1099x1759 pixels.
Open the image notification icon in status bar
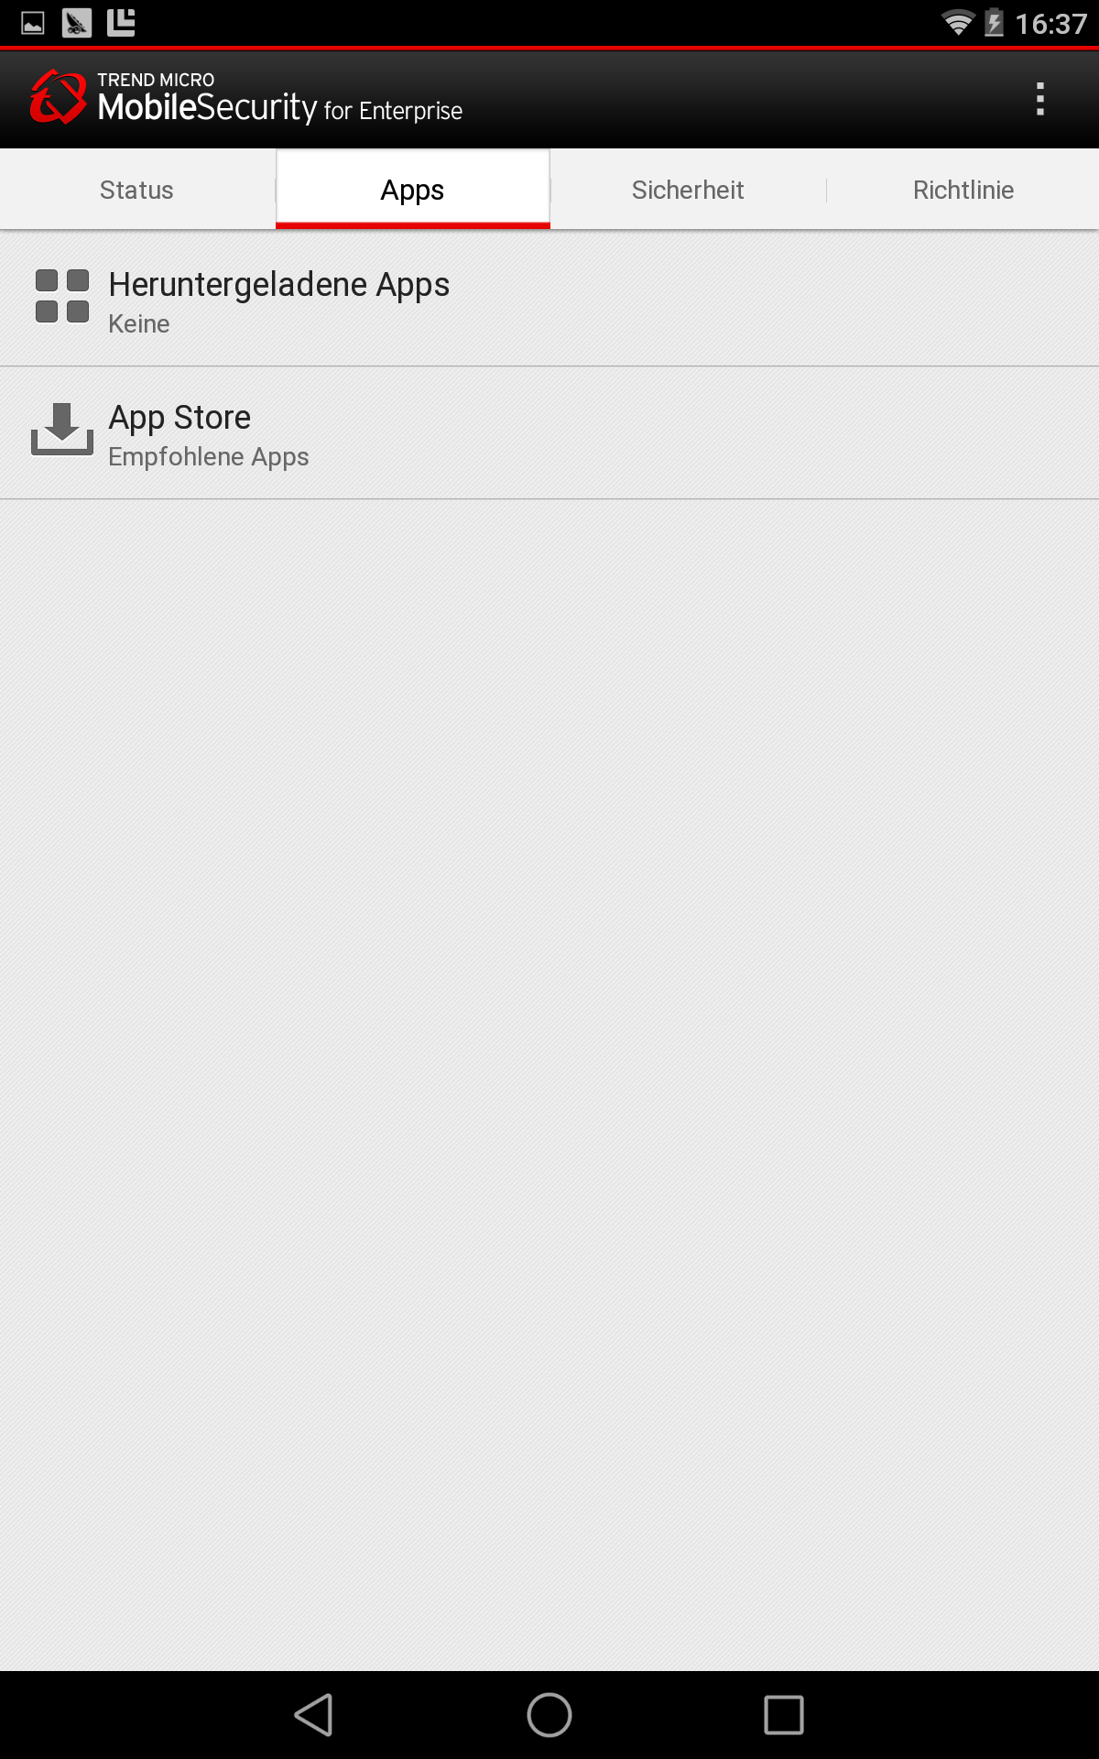tap(33, 23)
